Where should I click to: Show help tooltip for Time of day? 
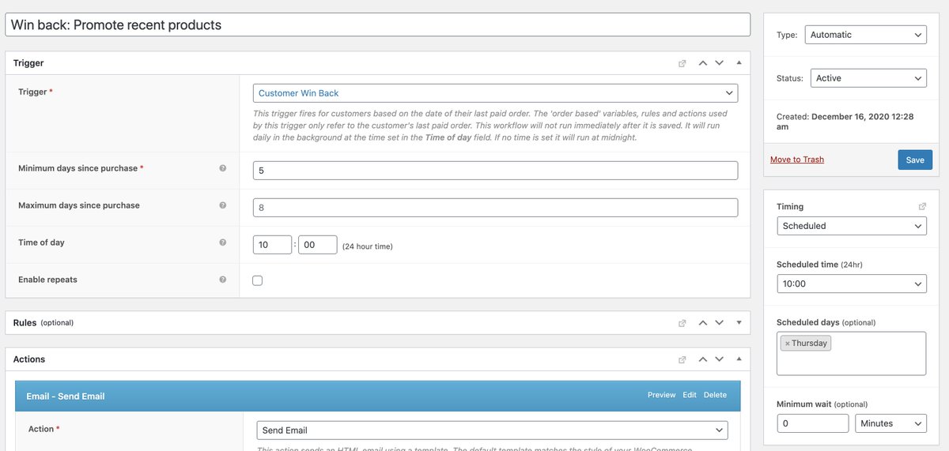coord(223,242)
